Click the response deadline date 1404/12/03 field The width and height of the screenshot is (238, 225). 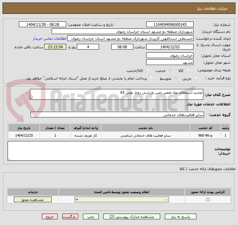click(x=170, y=47)
